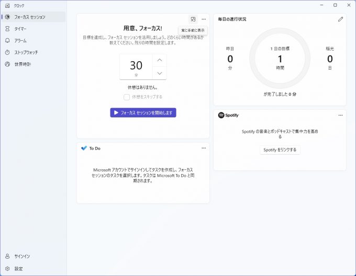
Task: Click yesterday's 0 minutes value
Action: coord(230,59)
